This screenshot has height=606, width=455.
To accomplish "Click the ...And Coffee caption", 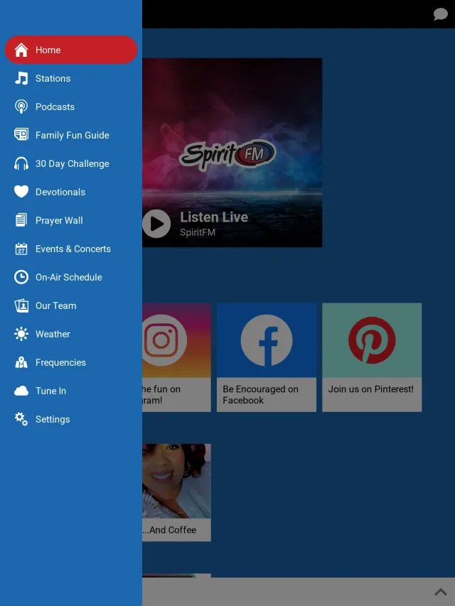I will click(x=169, y=529).
